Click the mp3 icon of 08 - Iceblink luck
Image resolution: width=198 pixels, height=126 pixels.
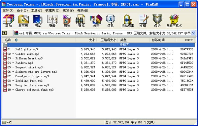tap(5, 81)
